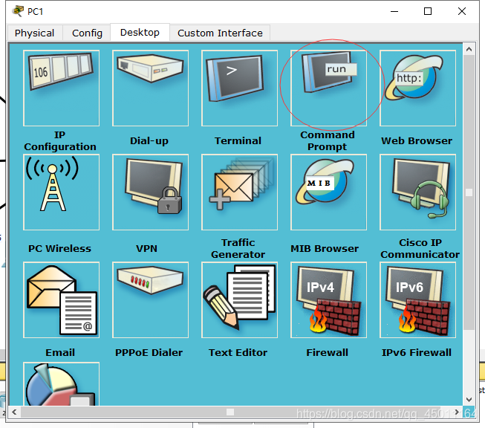The height and width of the screenshot is (428, 485).
Task: Open the IPv6 Firewall app
Action: tap(418, 300)
